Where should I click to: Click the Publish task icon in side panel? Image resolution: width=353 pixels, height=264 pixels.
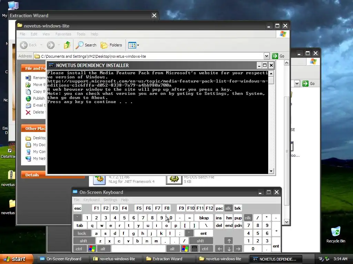(28, 99)
